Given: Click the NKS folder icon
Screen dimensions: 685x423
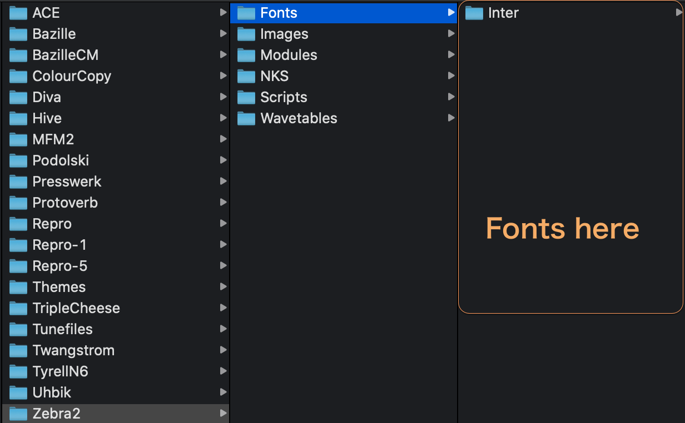Looking at the screenshot, I should (x=246, y=76).
